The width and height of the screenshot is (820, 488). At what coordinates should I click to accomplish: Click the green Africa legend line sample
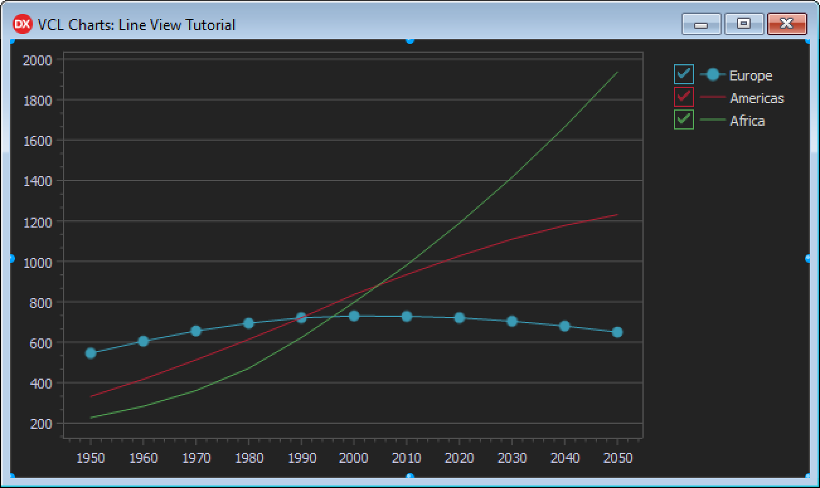(x=712, y=121)
